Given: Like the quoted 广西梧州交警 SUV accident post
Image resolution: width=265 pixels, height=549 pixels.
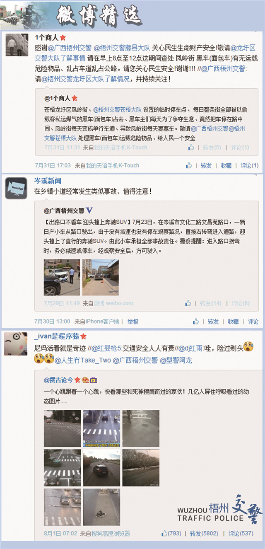Looking at the screenshot, I should click(x=188, y=303).
